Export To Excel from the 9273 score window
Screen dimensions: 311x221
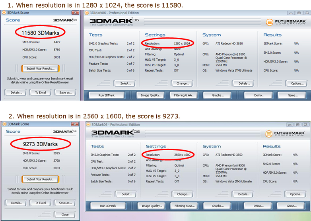tap(40, 203)
